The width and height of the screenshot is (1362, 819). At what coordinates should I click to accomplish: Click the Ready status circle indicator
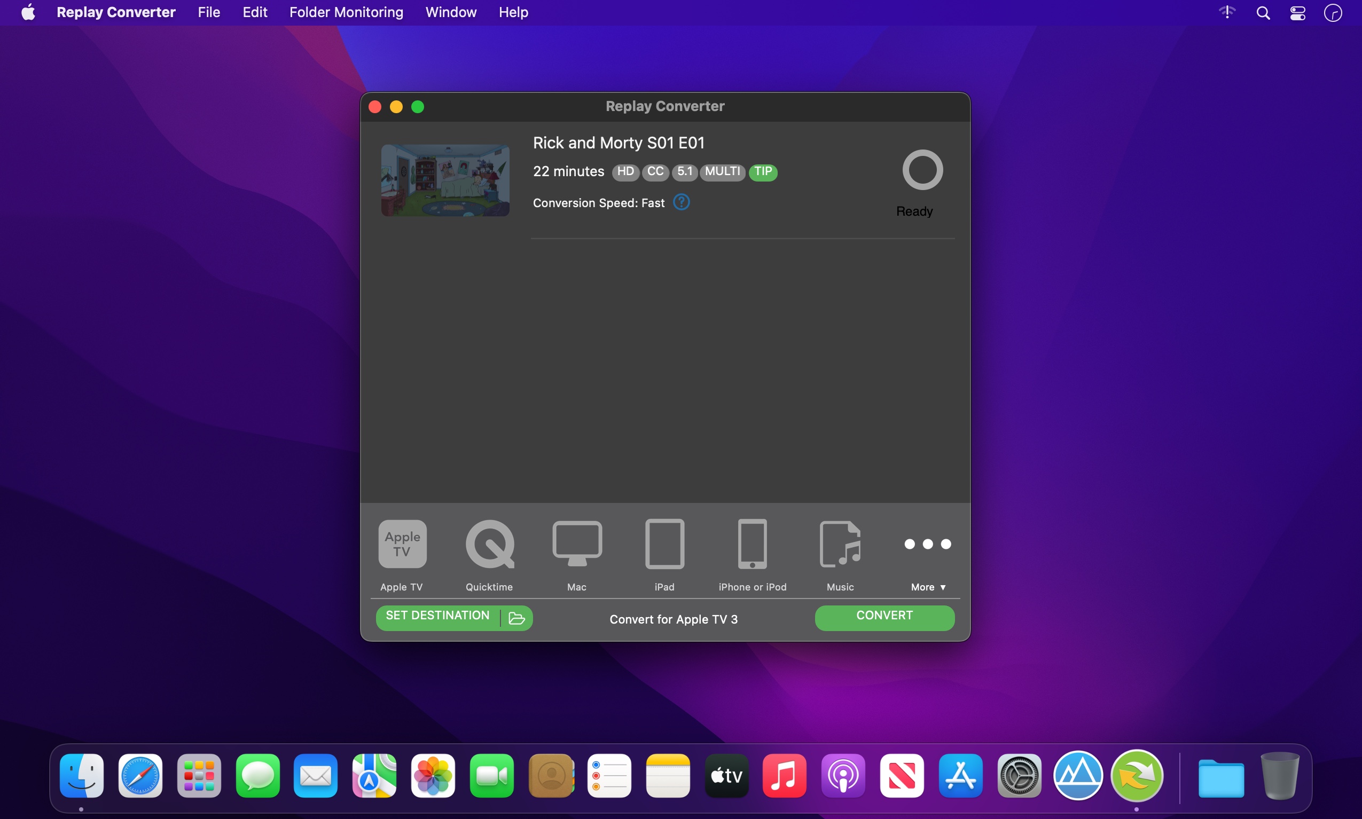click(922, 170)
